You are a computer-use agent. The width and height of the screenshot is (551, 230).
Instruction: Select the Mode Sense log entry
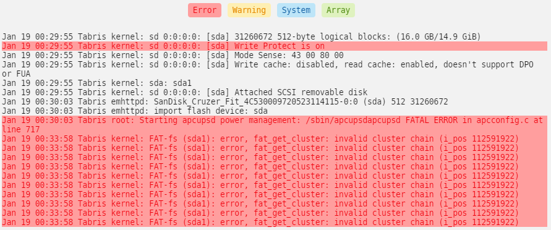point(173,56)
